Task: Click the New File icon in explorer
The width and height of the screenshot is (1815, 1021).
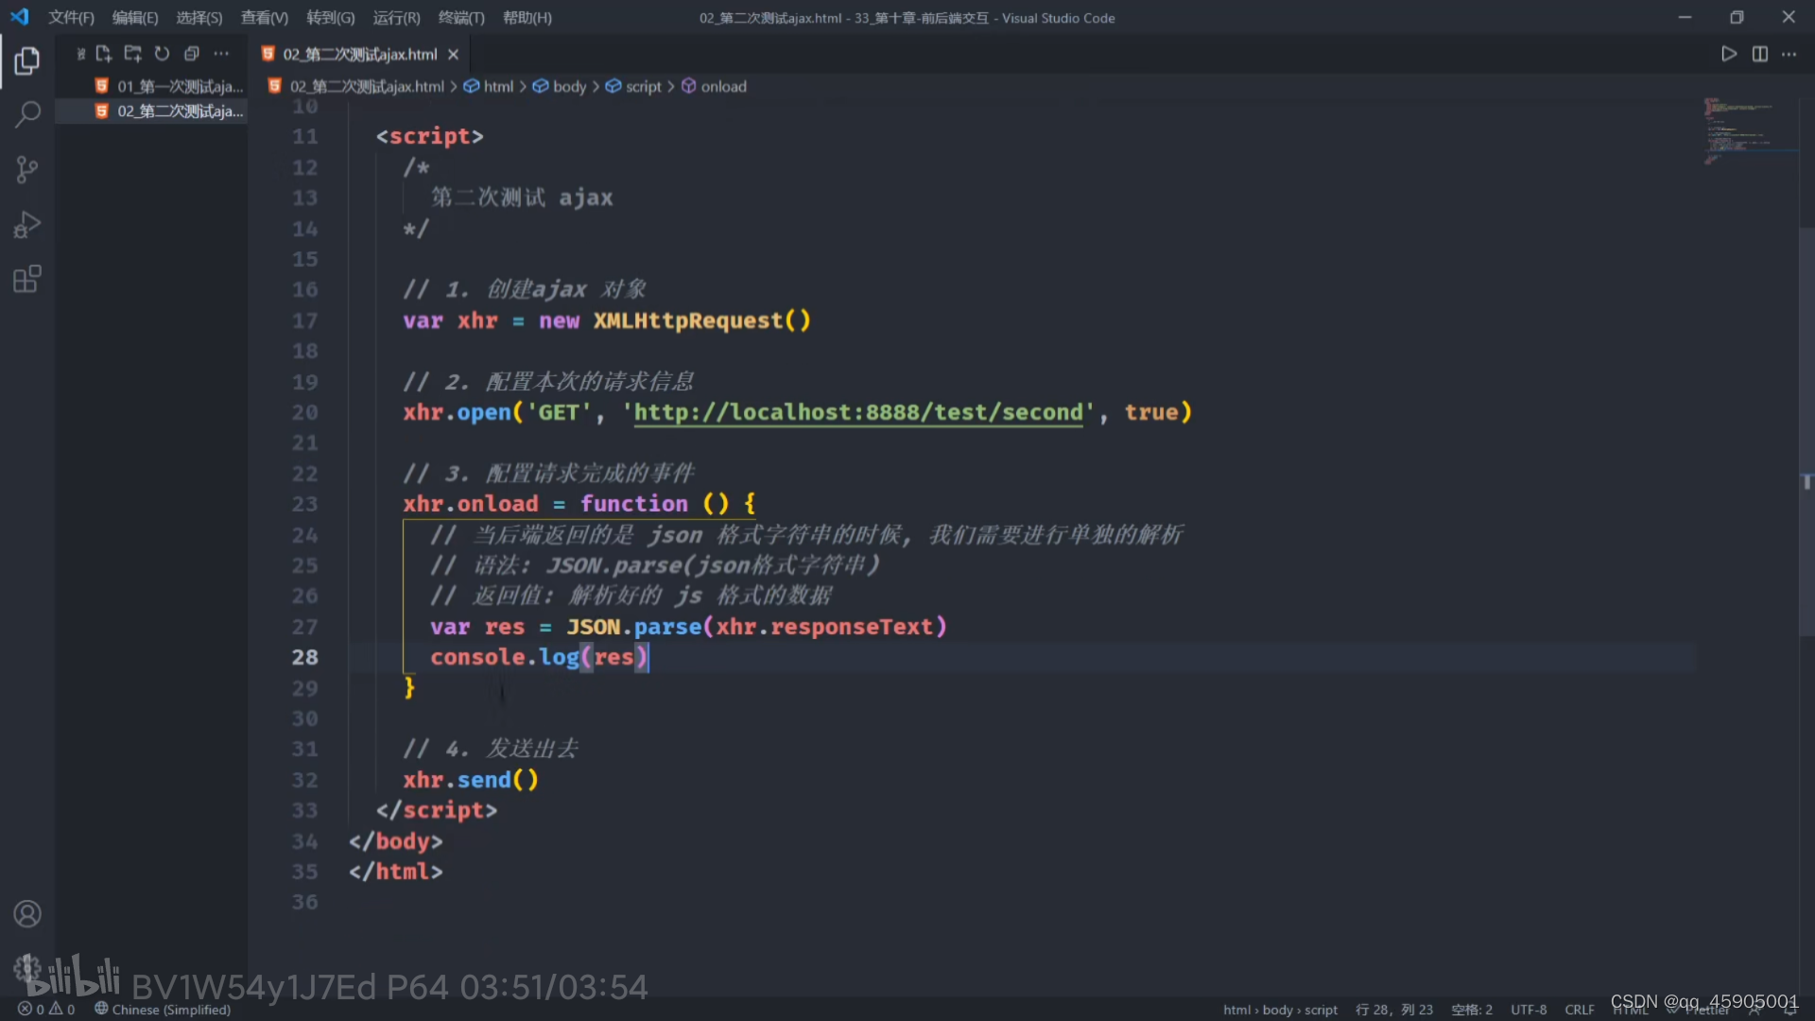Action: pos(104,54)
